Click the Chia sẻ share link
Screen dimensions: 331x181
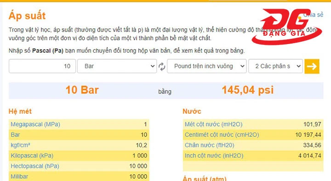[313, 15]
